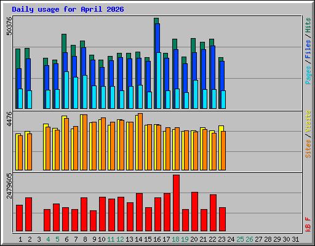The width and height of the screenshot is (315, 246).
Task: Click the 4476 visits axis value
Action: point(9,119)
